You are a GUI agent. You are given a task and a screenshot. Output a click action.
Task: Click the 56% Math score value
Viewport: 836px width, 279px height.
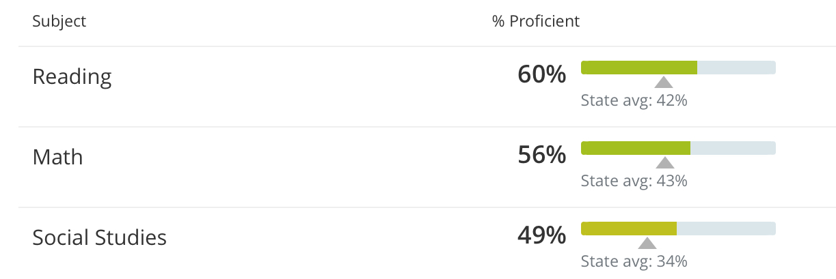542,156
